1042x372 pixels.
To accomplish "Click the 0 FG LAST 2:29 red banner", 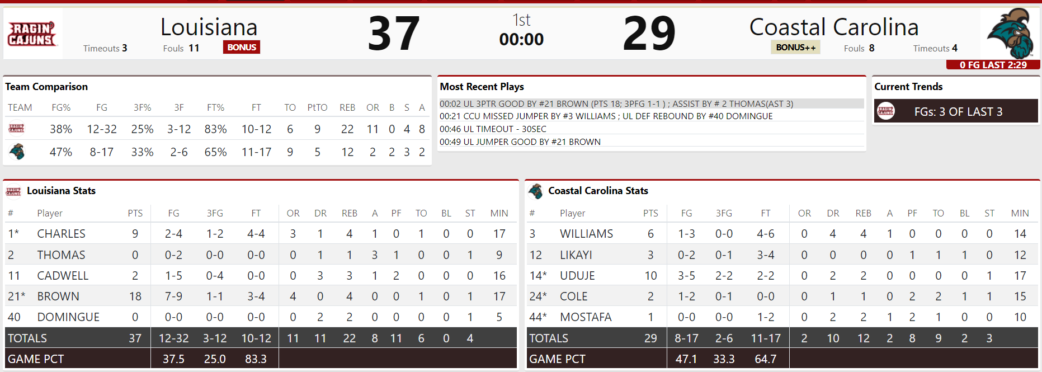I will point(993,65).
